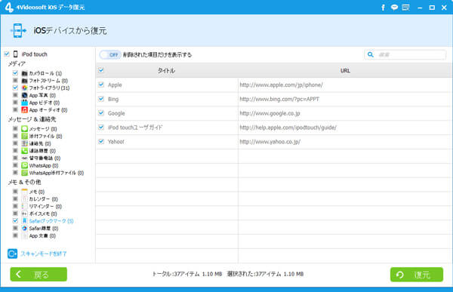
Task: Click the 戻る back button
Action: (39, 275)
